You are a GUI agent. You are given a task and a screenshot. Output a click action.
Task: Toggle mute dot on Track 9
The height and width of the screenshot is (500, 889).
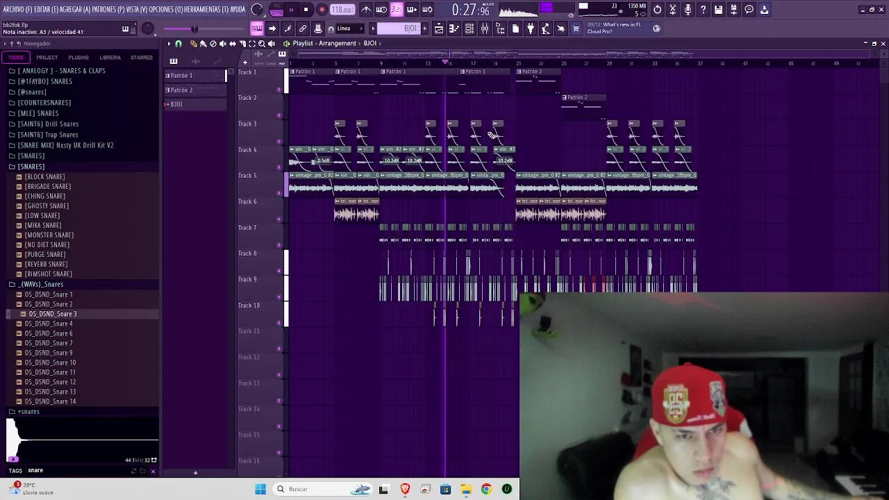(279, 297)
